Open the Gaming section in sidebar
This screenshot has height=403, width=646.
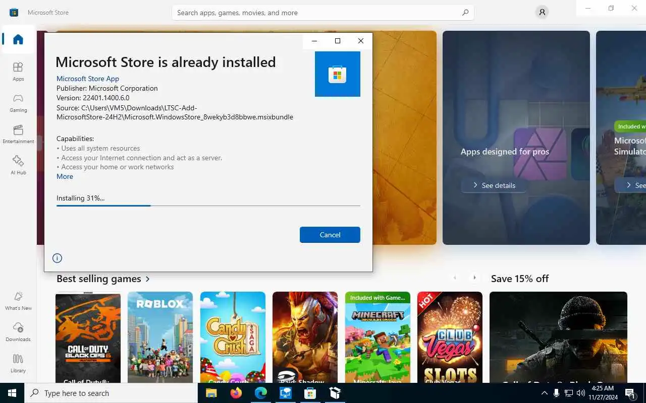pos(18,102)
